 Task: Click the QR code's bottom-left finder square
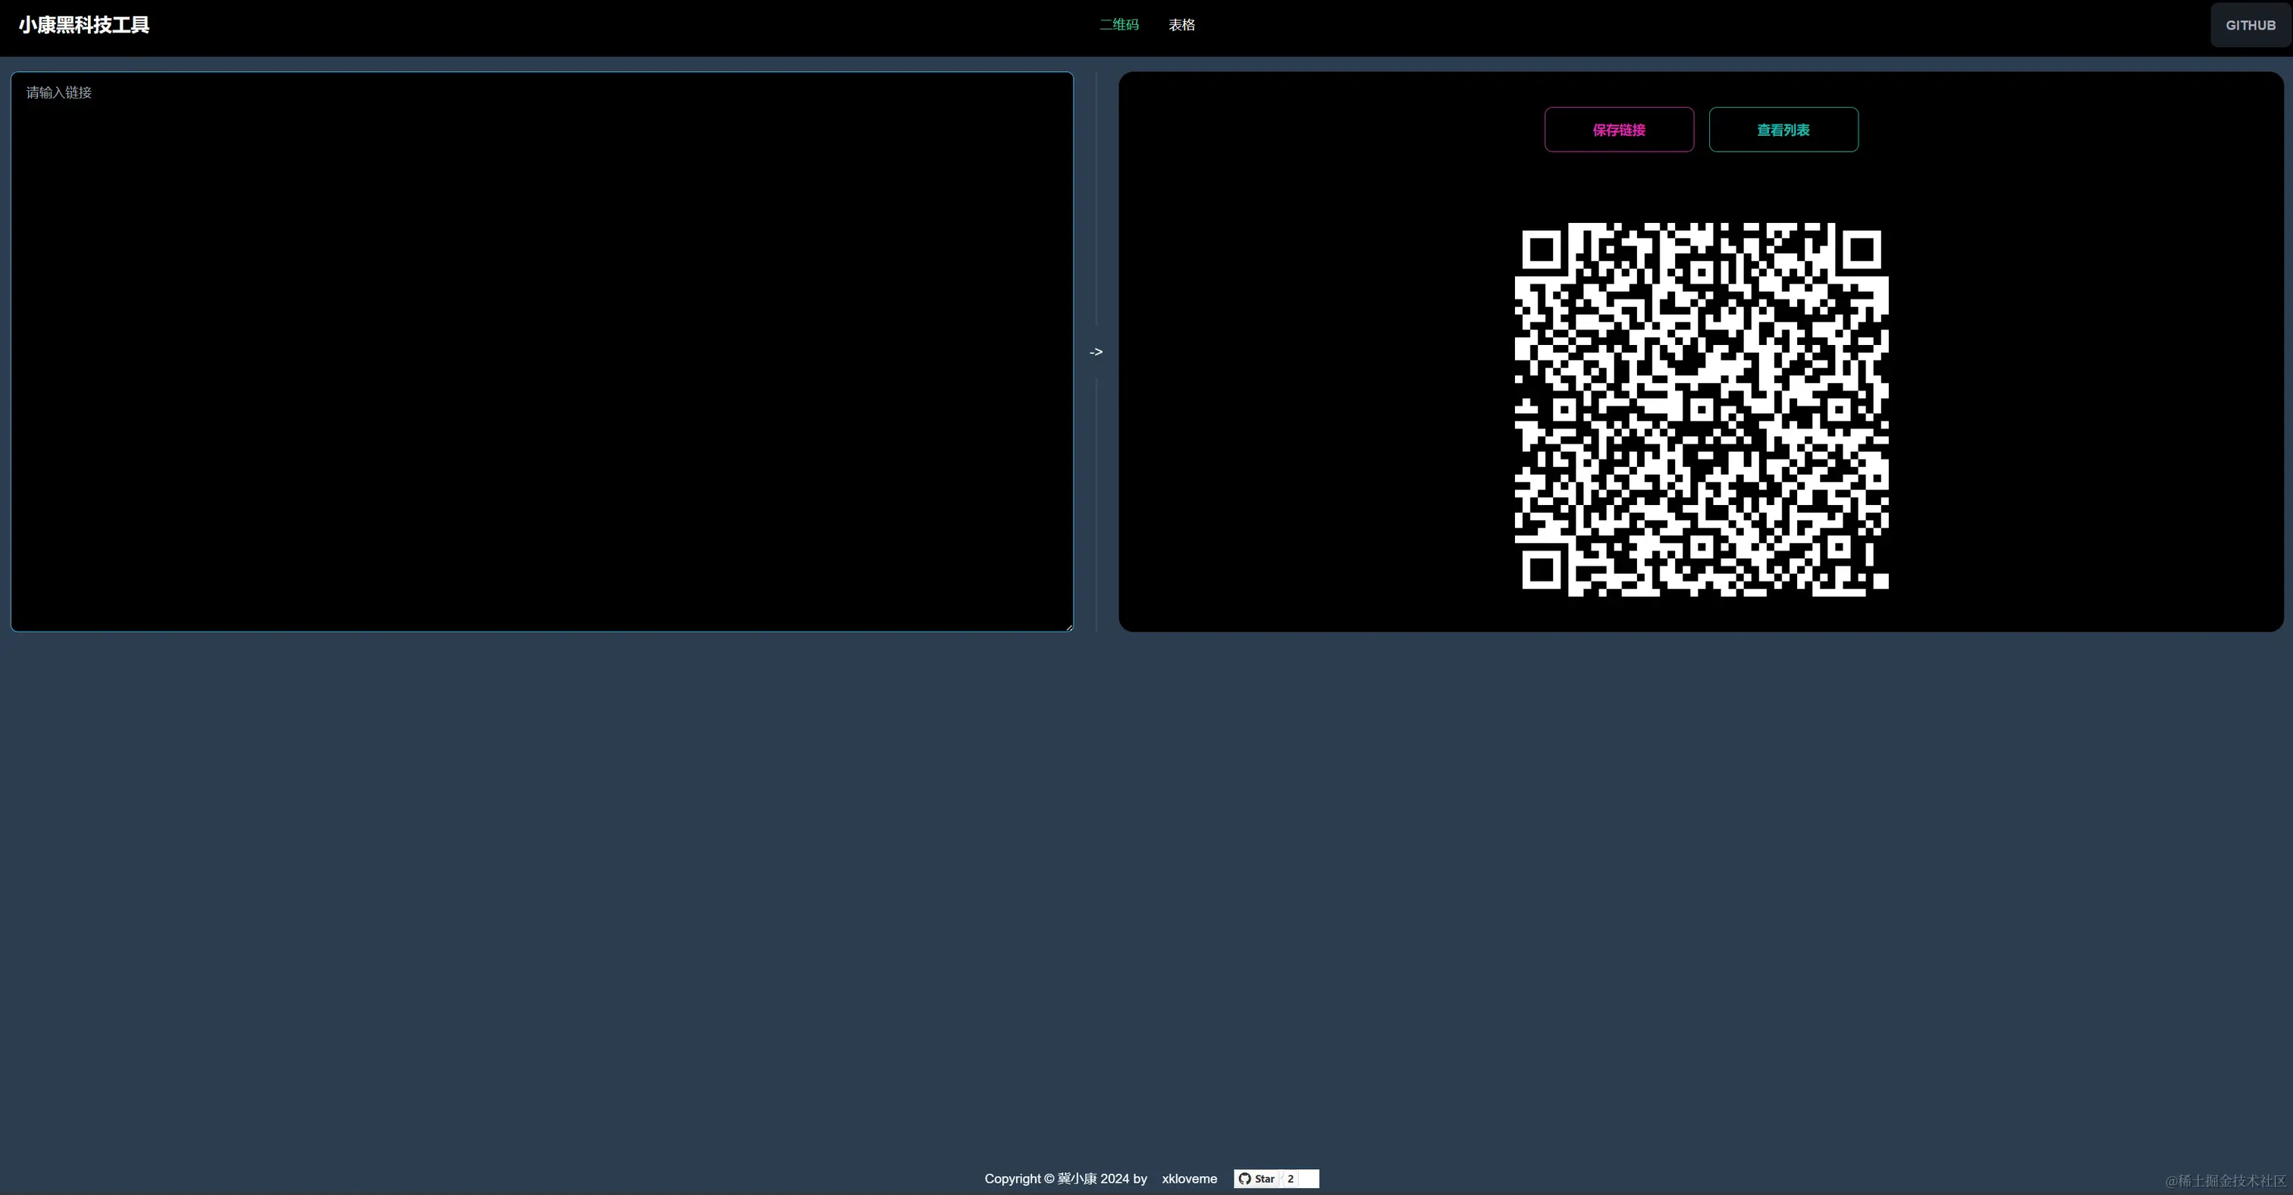[1542, 569]
